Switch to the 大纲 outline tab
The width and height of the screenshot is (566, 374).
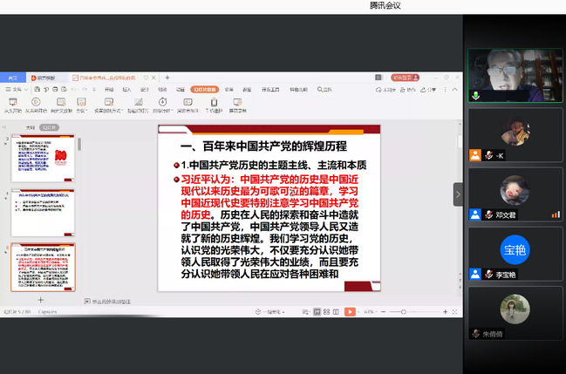pyautogui.click(x=30, y=127)
